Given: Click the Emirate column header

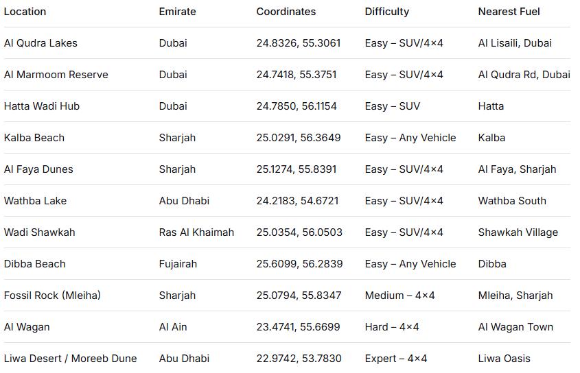Looking at the screenshot, I should point(177,12).
